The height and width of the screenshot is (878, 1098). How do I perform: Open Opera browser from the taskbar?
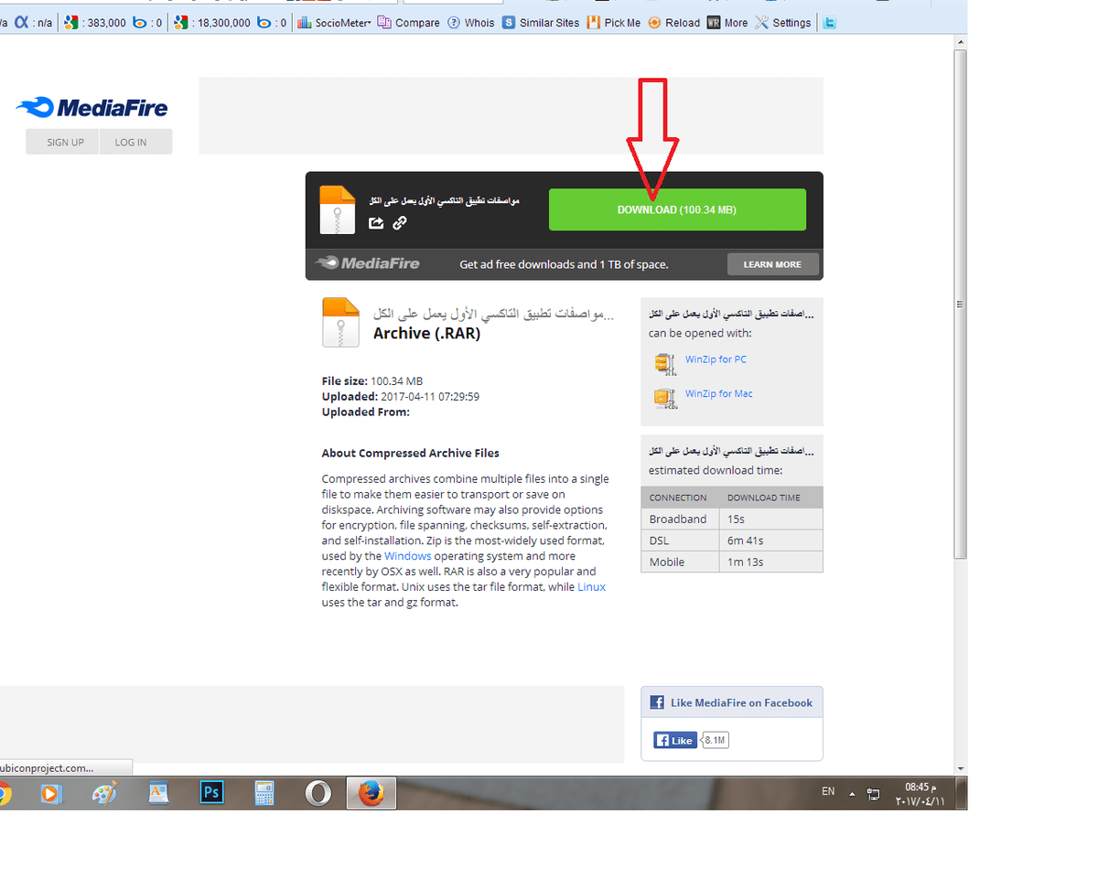(x=318, y=794)
